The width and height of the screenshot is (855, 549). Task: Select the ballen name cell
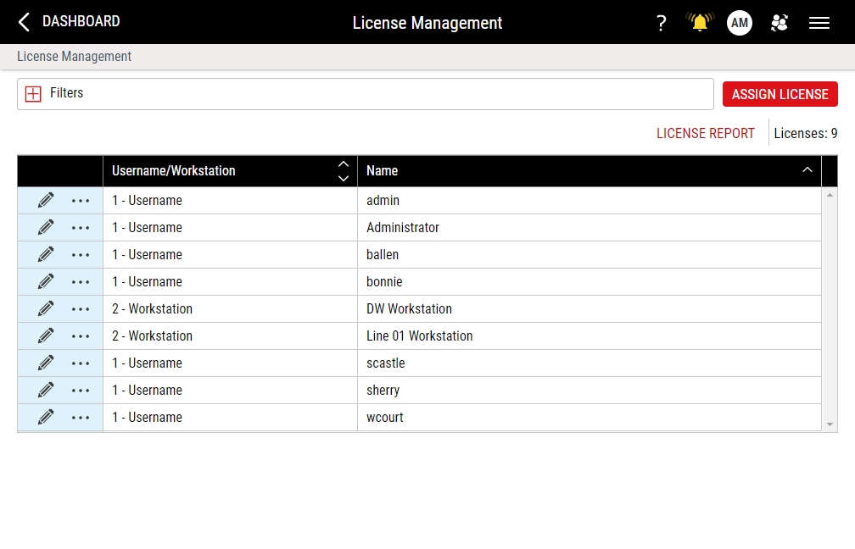[589, 255]
